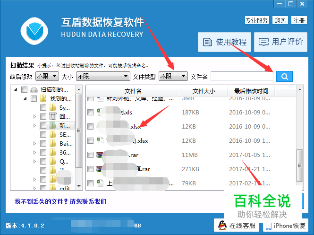Click the folder icon beside 新...
The height and width of the screenshot is (235, 314).
pyautogui.click(x=53, y=125)
